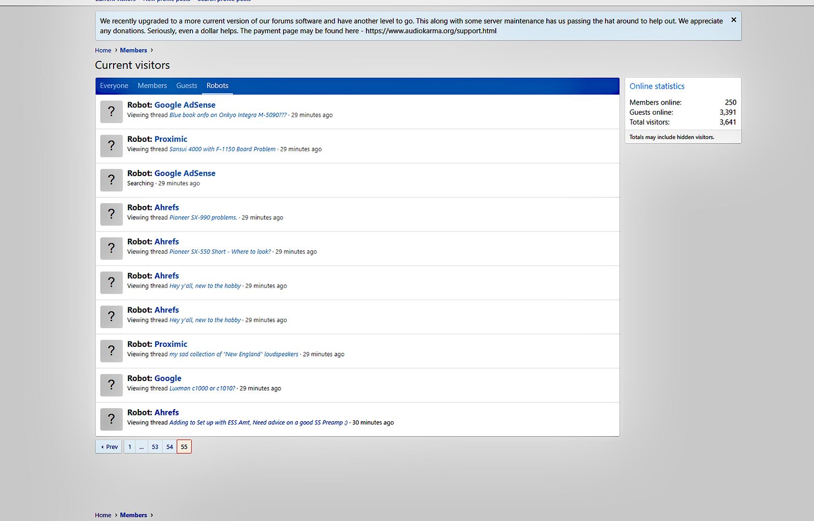Go to page 53 of visitors
The image size is (814, 521).
coord(155,447)
